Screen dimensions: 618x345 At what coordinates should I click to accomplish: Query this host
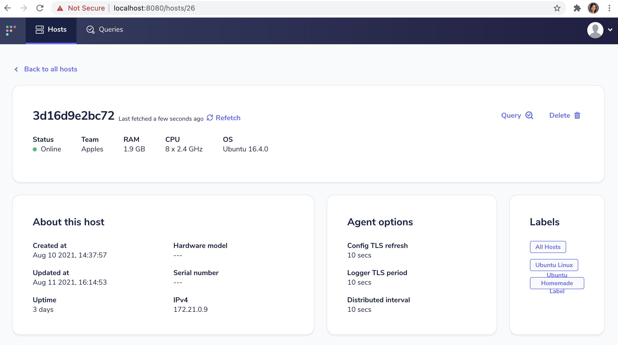click(517, 115)
